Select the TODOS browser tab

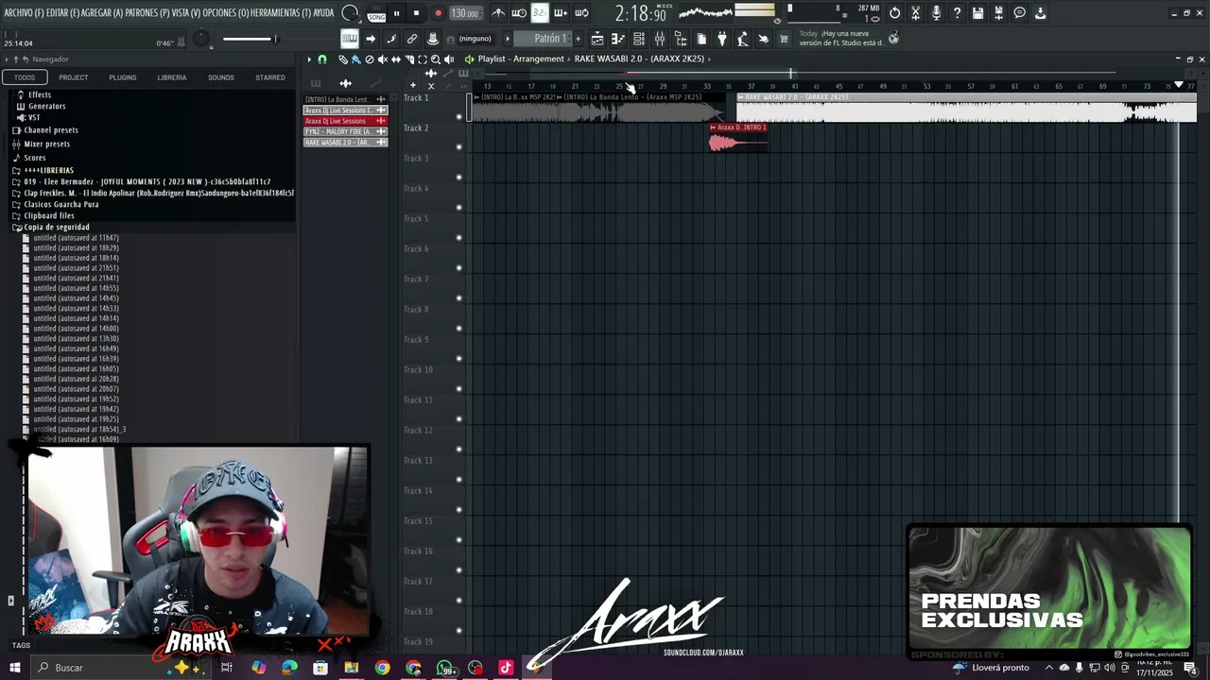click(x=25, y=77)
